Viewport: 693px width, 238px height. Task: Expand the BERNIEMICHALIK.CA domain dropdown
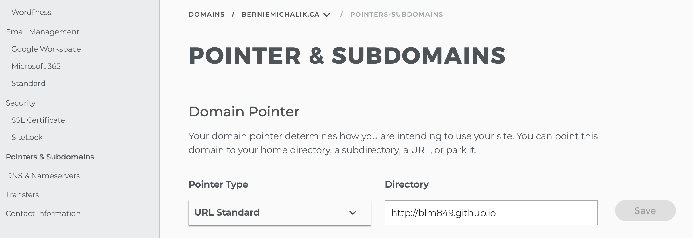point(280,14)
